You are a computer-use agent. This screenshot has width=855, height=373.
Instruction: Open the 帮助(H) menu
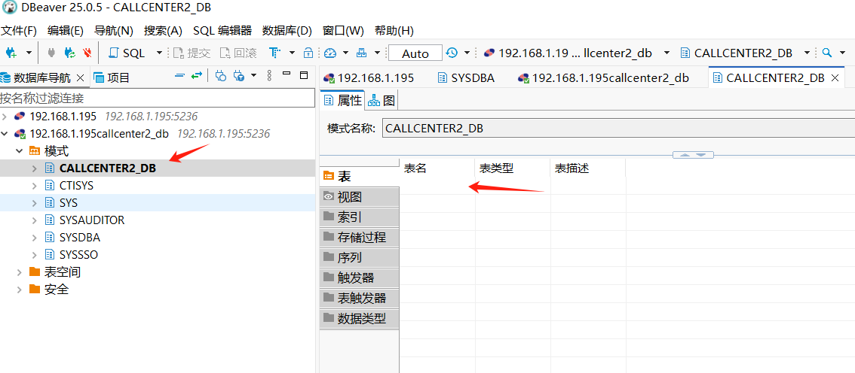pos(395,30)
